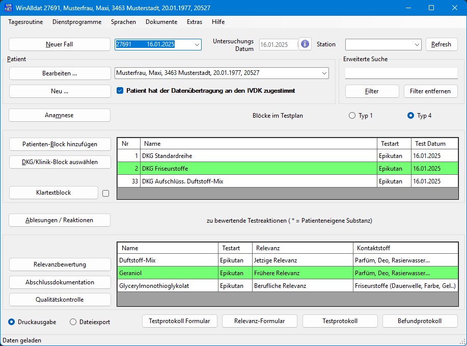Expand the patient selection combo box

pos(324,73)
